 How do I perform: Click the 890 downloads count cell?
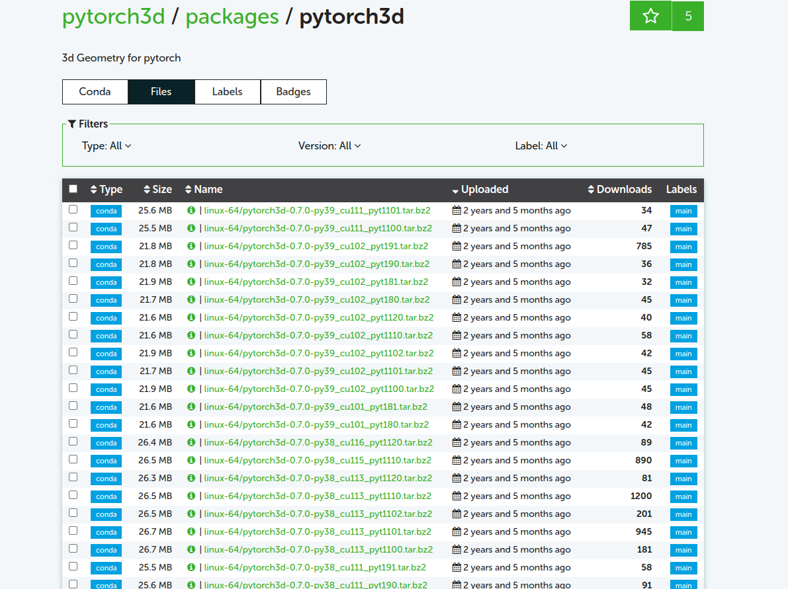pyautogui.click(x=643, y=460)
